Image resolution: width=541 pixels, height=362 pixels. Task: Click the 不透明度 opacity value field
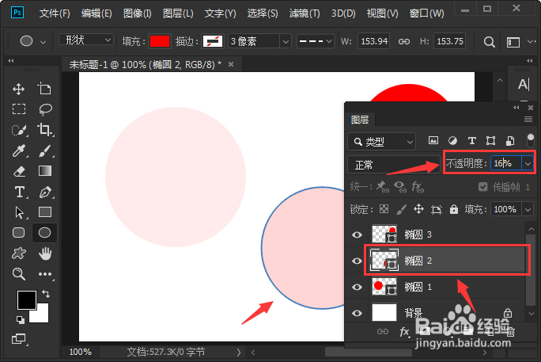506,163
